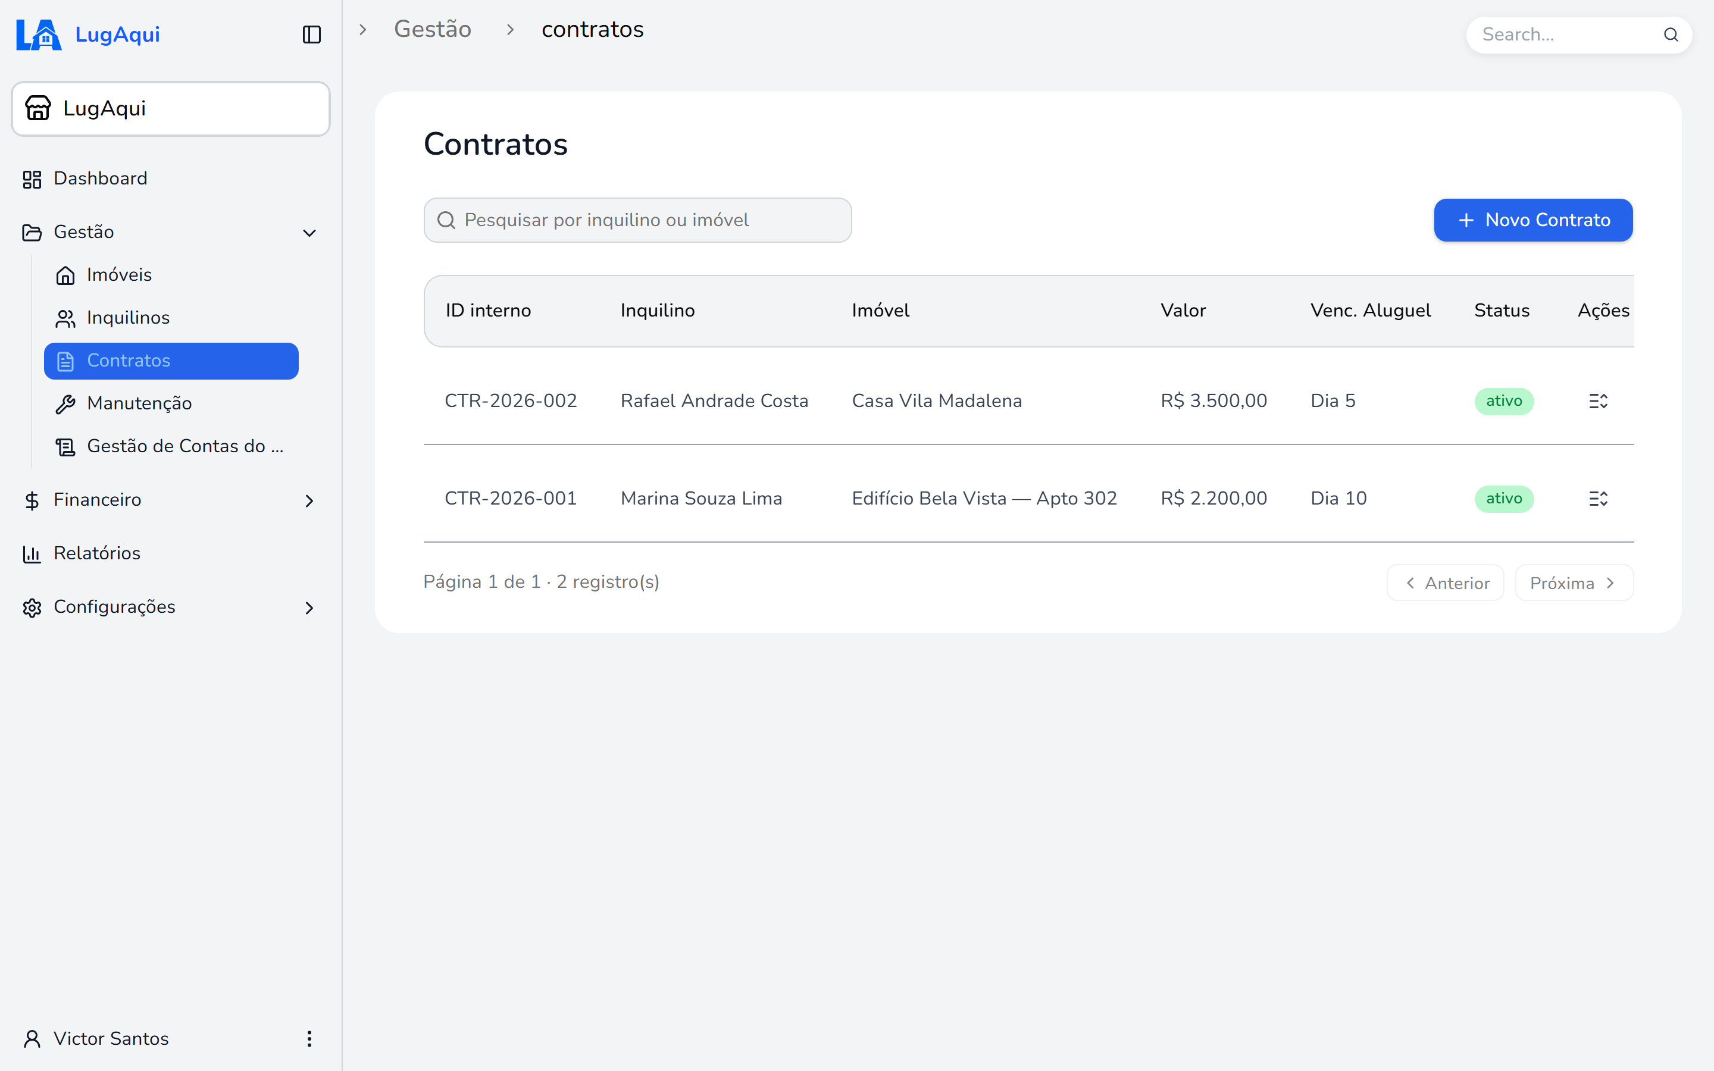Open Victor Santos user options menu
Screen dimensions: 1714x1071
pos(309,1038)
